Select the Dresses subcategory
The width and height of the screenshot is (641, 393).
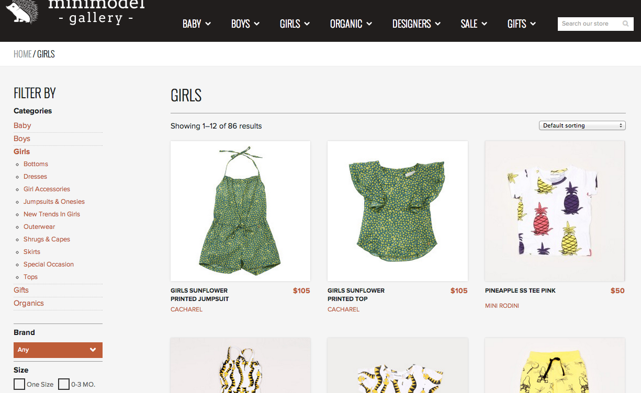(35, 177)
